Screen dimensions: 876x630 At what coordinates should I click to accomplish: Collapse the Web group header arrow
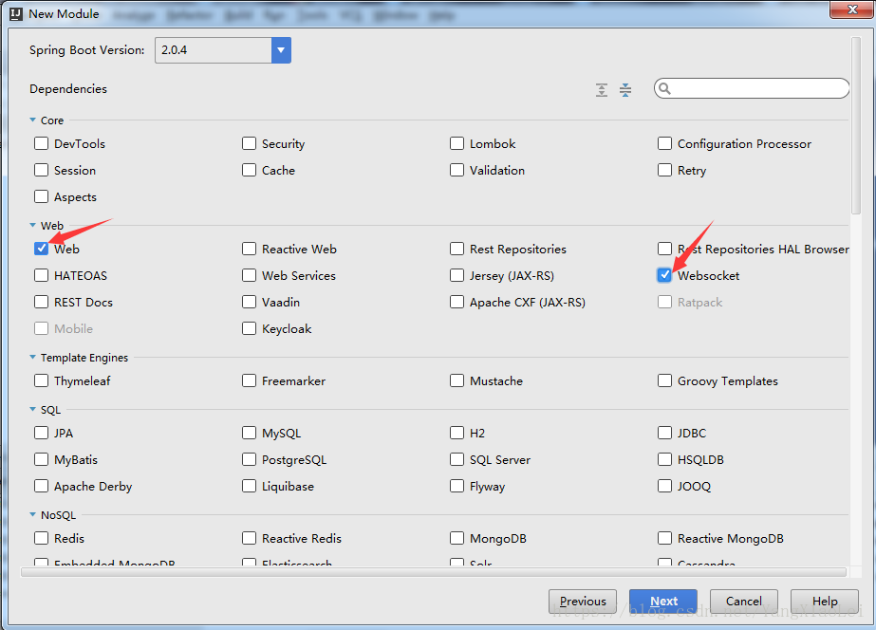[33, 225]
